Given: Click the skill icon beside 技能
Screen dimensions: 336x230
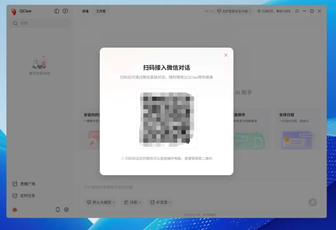Looking at the screenshot, I should tap(126, 202).
